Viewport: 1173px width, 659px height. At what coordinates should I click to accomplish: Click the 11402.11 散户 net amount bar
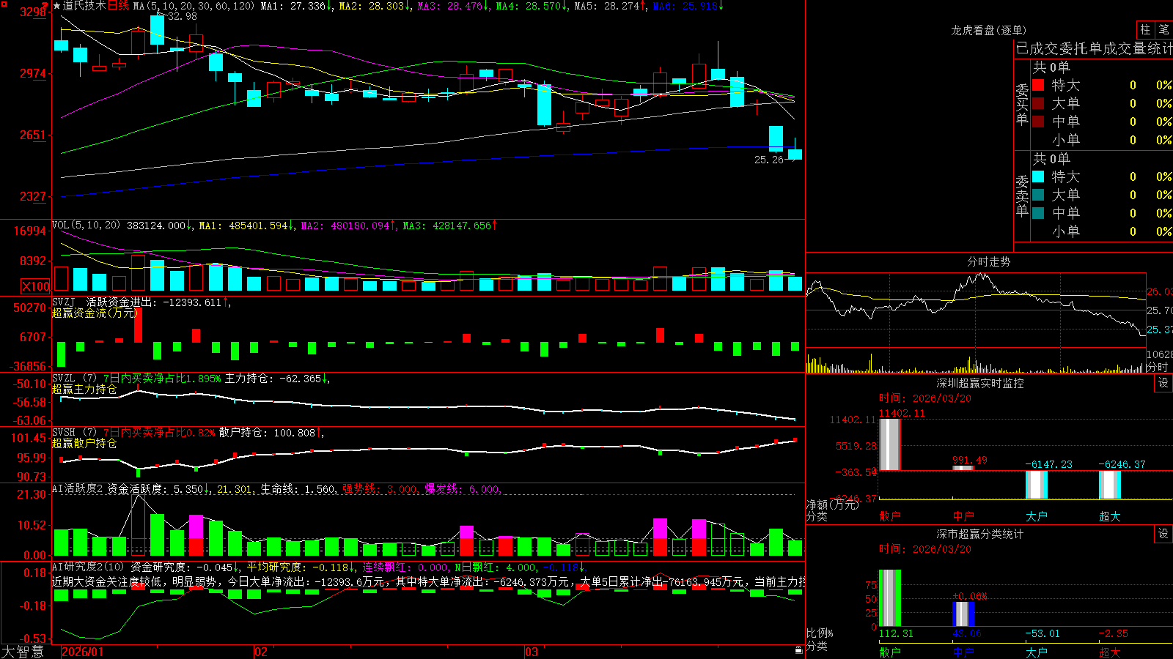[889, 444]
